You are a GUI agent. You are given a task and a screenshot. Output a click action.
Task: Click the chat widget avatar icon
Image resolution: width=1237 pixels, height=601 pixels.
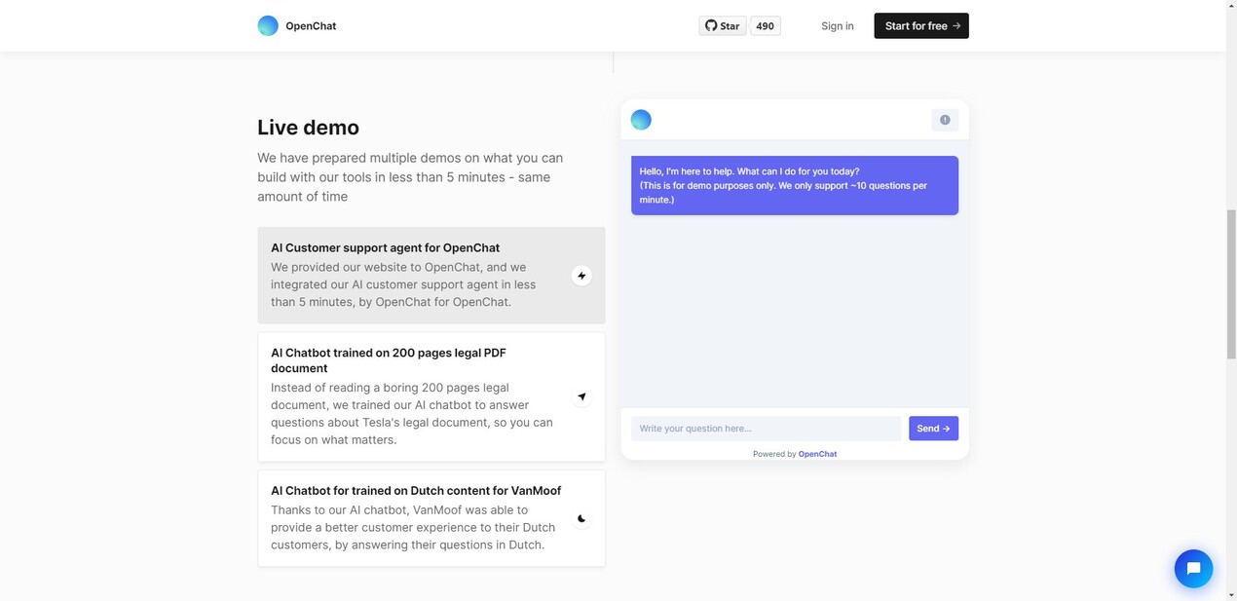(641, 120)
